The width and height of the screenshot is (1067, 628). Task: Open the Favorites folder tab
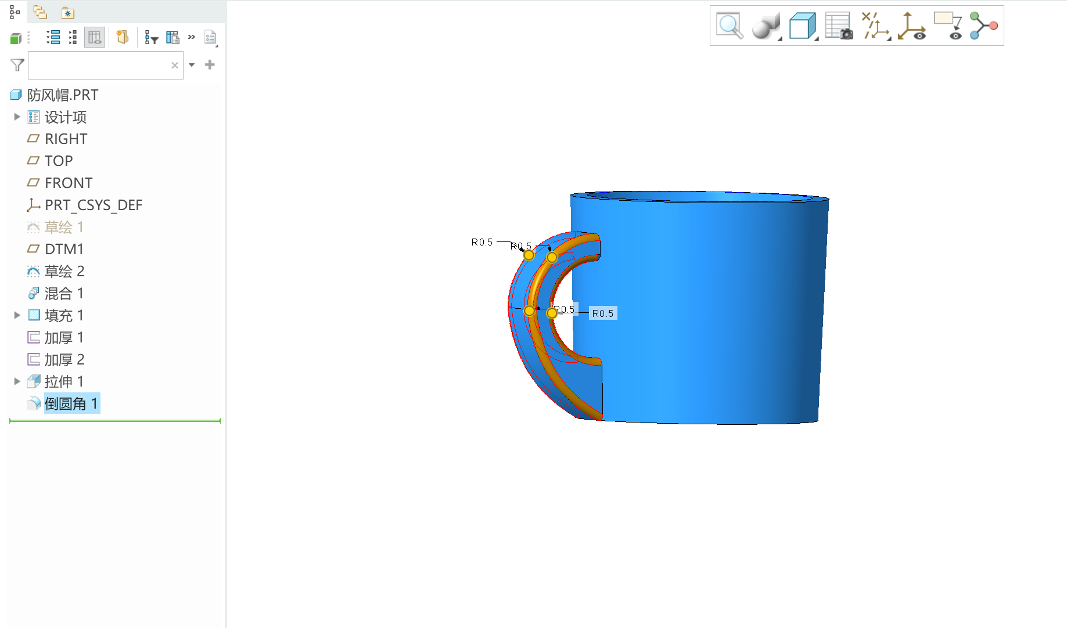click(68, 13)
